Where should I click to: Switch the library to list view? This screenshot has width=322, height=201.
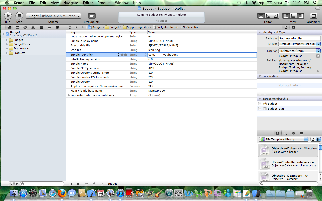[x=318, y=139]
